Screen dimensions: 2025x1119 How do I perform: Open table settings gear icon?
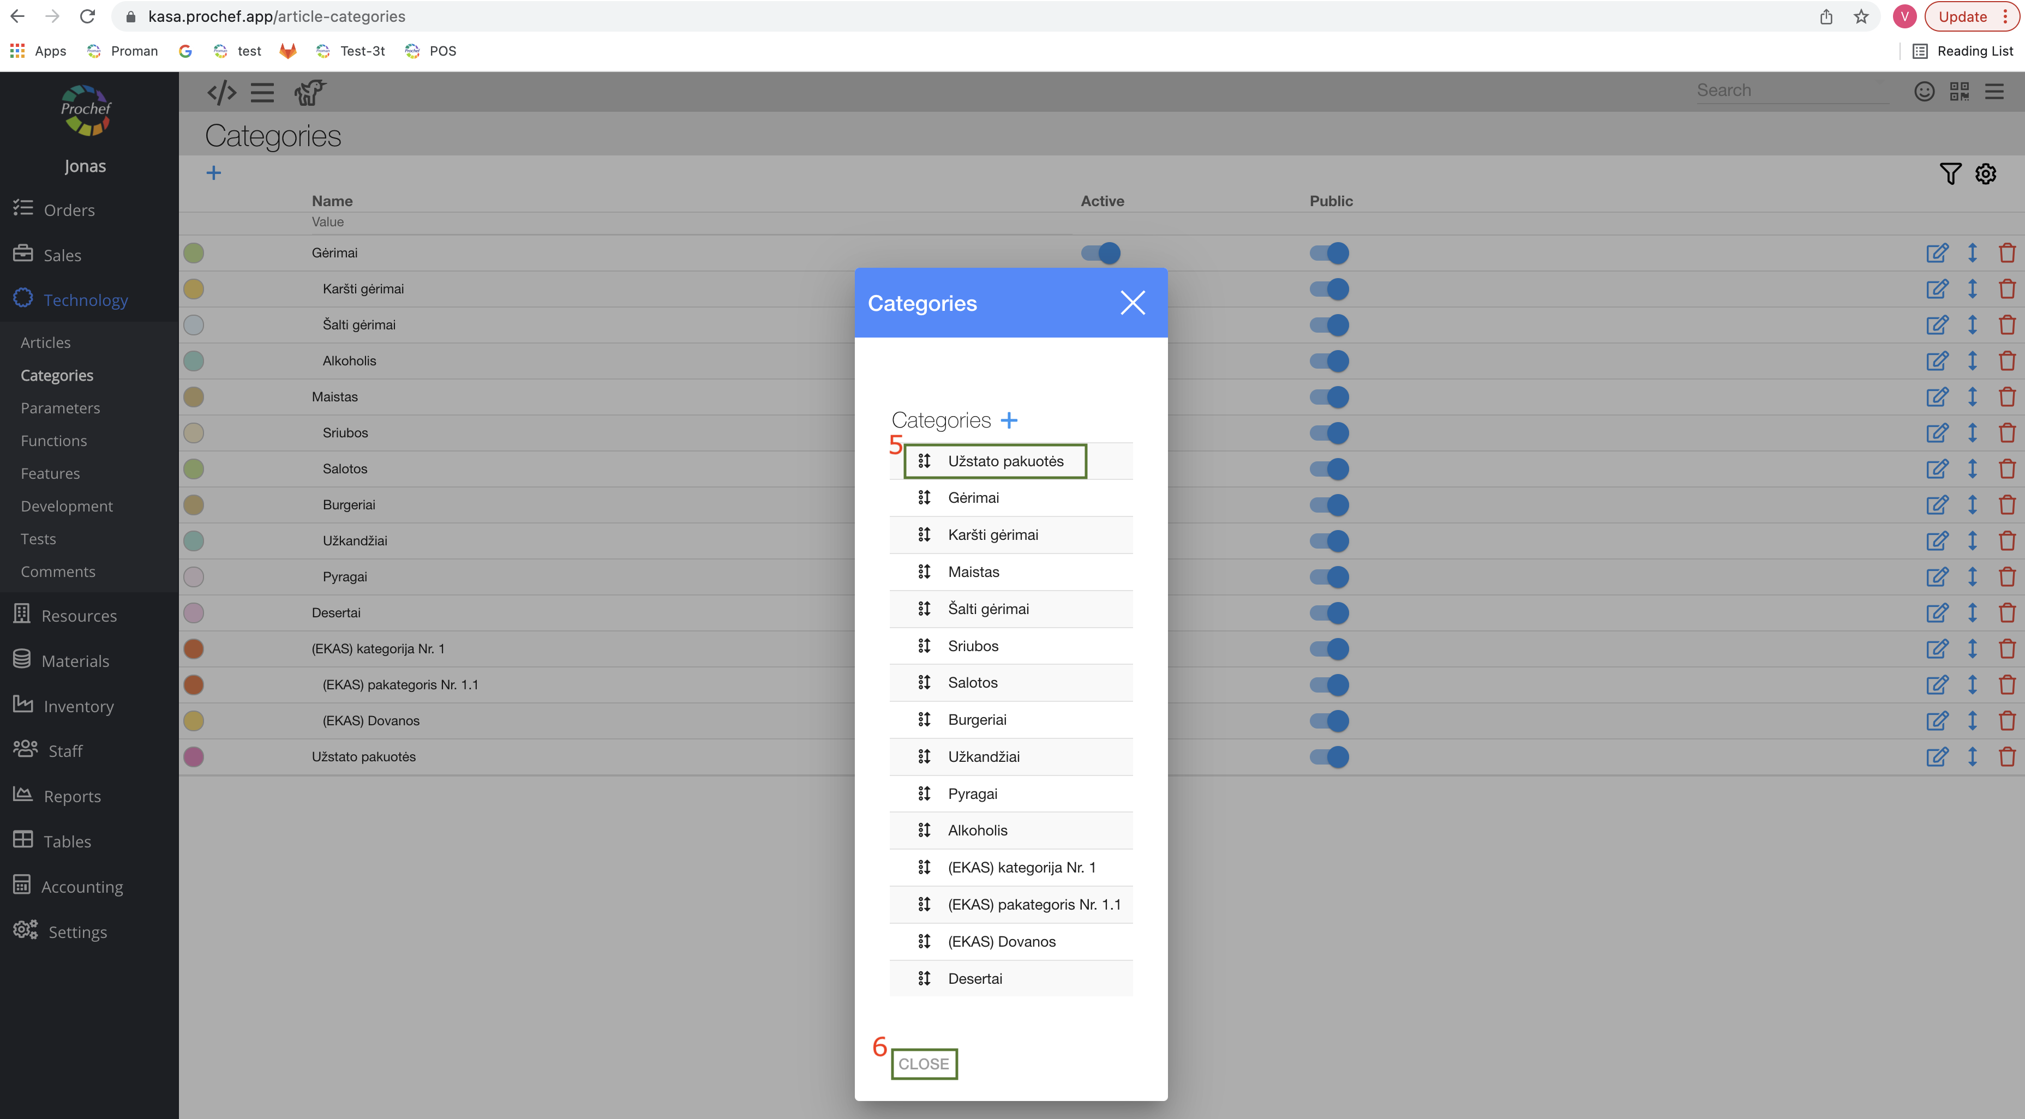tap(1985, 173)
